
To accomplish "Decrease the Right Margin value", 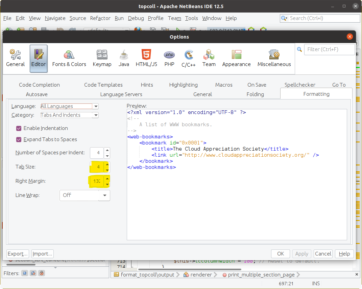I will (107, 184).
